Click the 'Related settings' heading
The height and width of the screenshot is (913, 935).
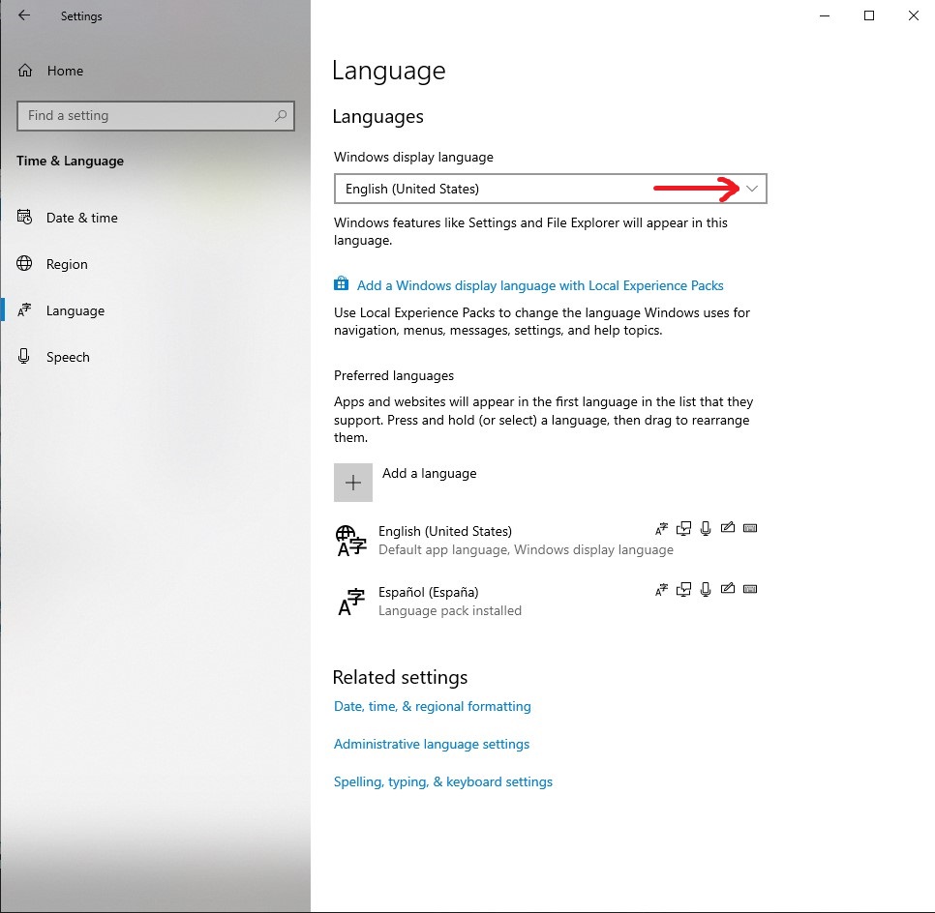click(400, 677)
